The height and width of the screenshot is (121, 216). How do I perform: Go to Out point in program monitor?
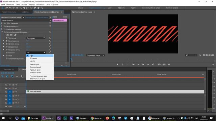click(153, 65)
